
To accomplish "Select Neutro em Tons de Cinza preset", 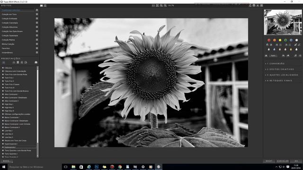I will coord(16,141).
